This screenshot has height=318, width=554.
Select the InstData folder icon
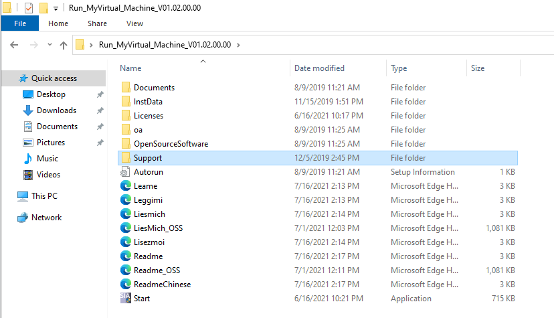125,101
